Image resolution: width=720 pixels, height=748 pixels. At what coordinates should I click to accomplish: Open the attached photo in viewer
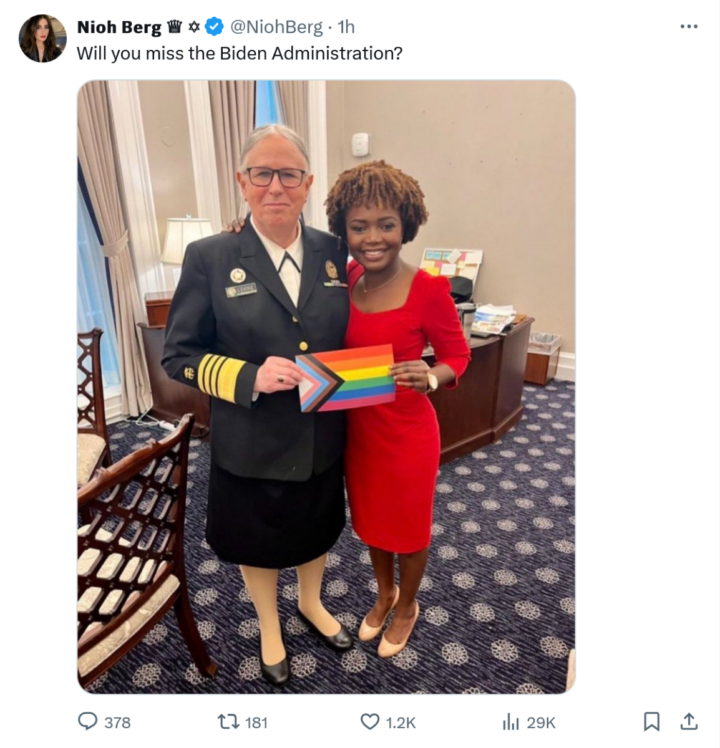(326, 387)
